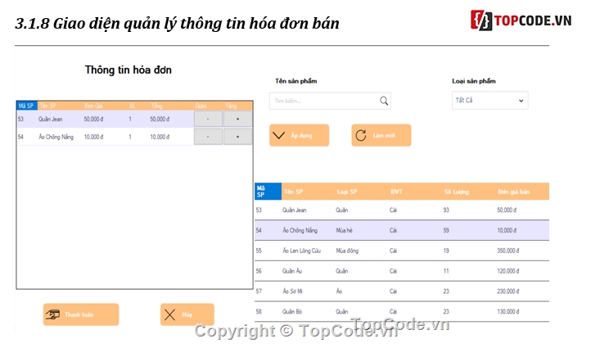Click Mùa hè category cell

pos(344,230)
